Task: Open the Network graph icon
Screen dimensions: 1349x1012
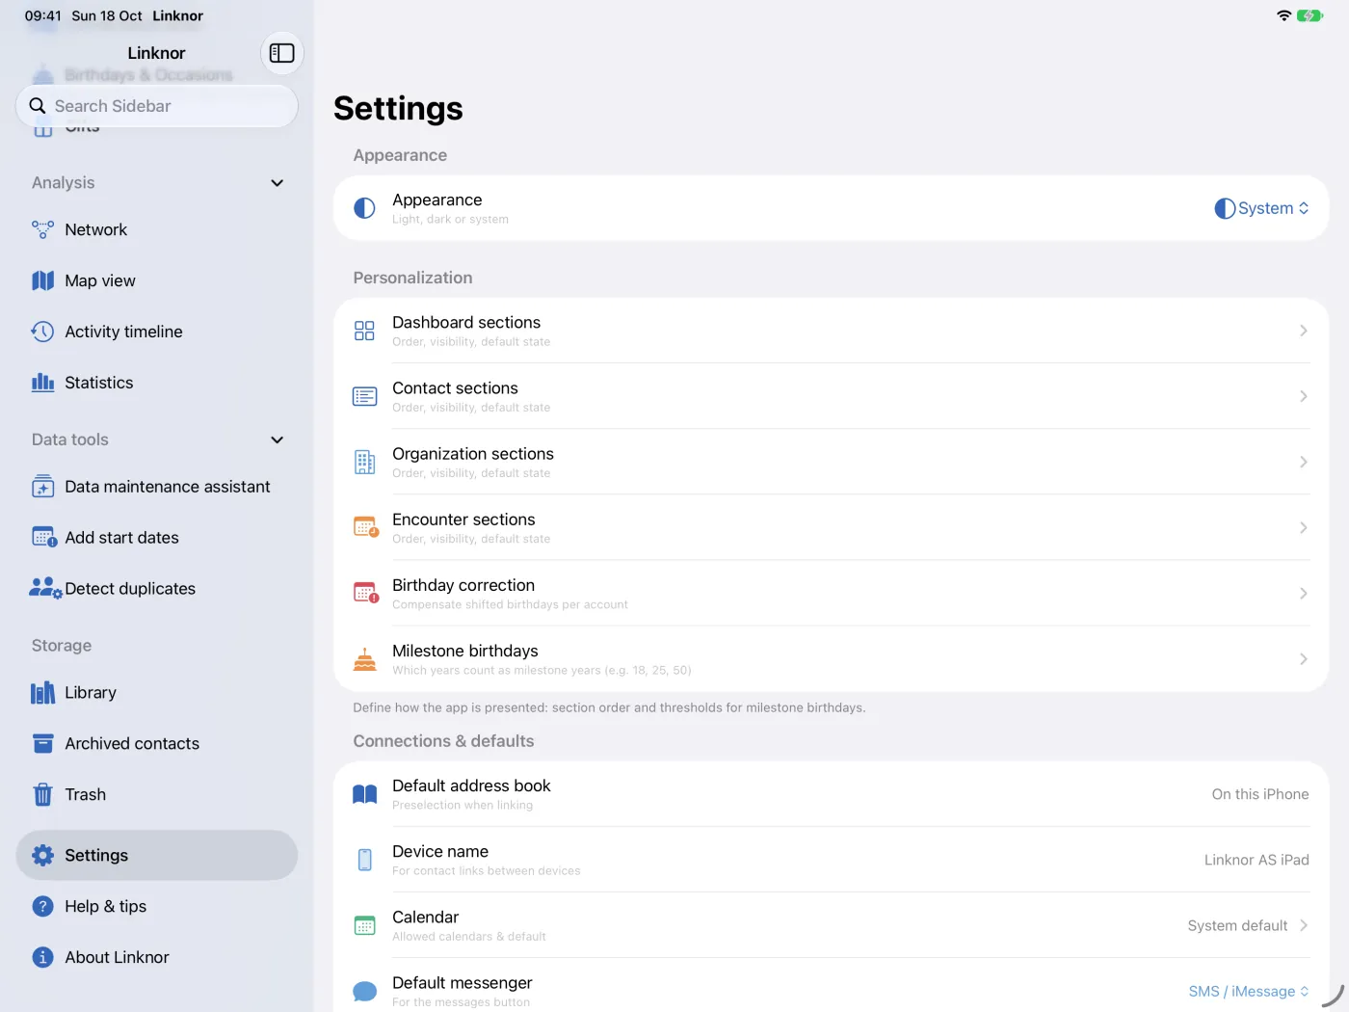Action: pyautogui.click(x=42, y=229)
